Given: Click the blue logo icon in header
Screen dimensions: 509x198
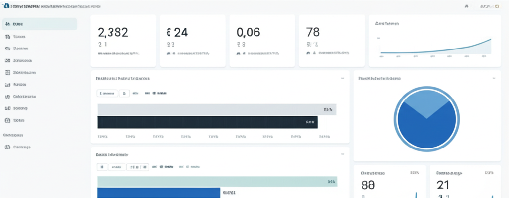Looking at the screenshot, I should pyautogui.click(x=7, y=6).
